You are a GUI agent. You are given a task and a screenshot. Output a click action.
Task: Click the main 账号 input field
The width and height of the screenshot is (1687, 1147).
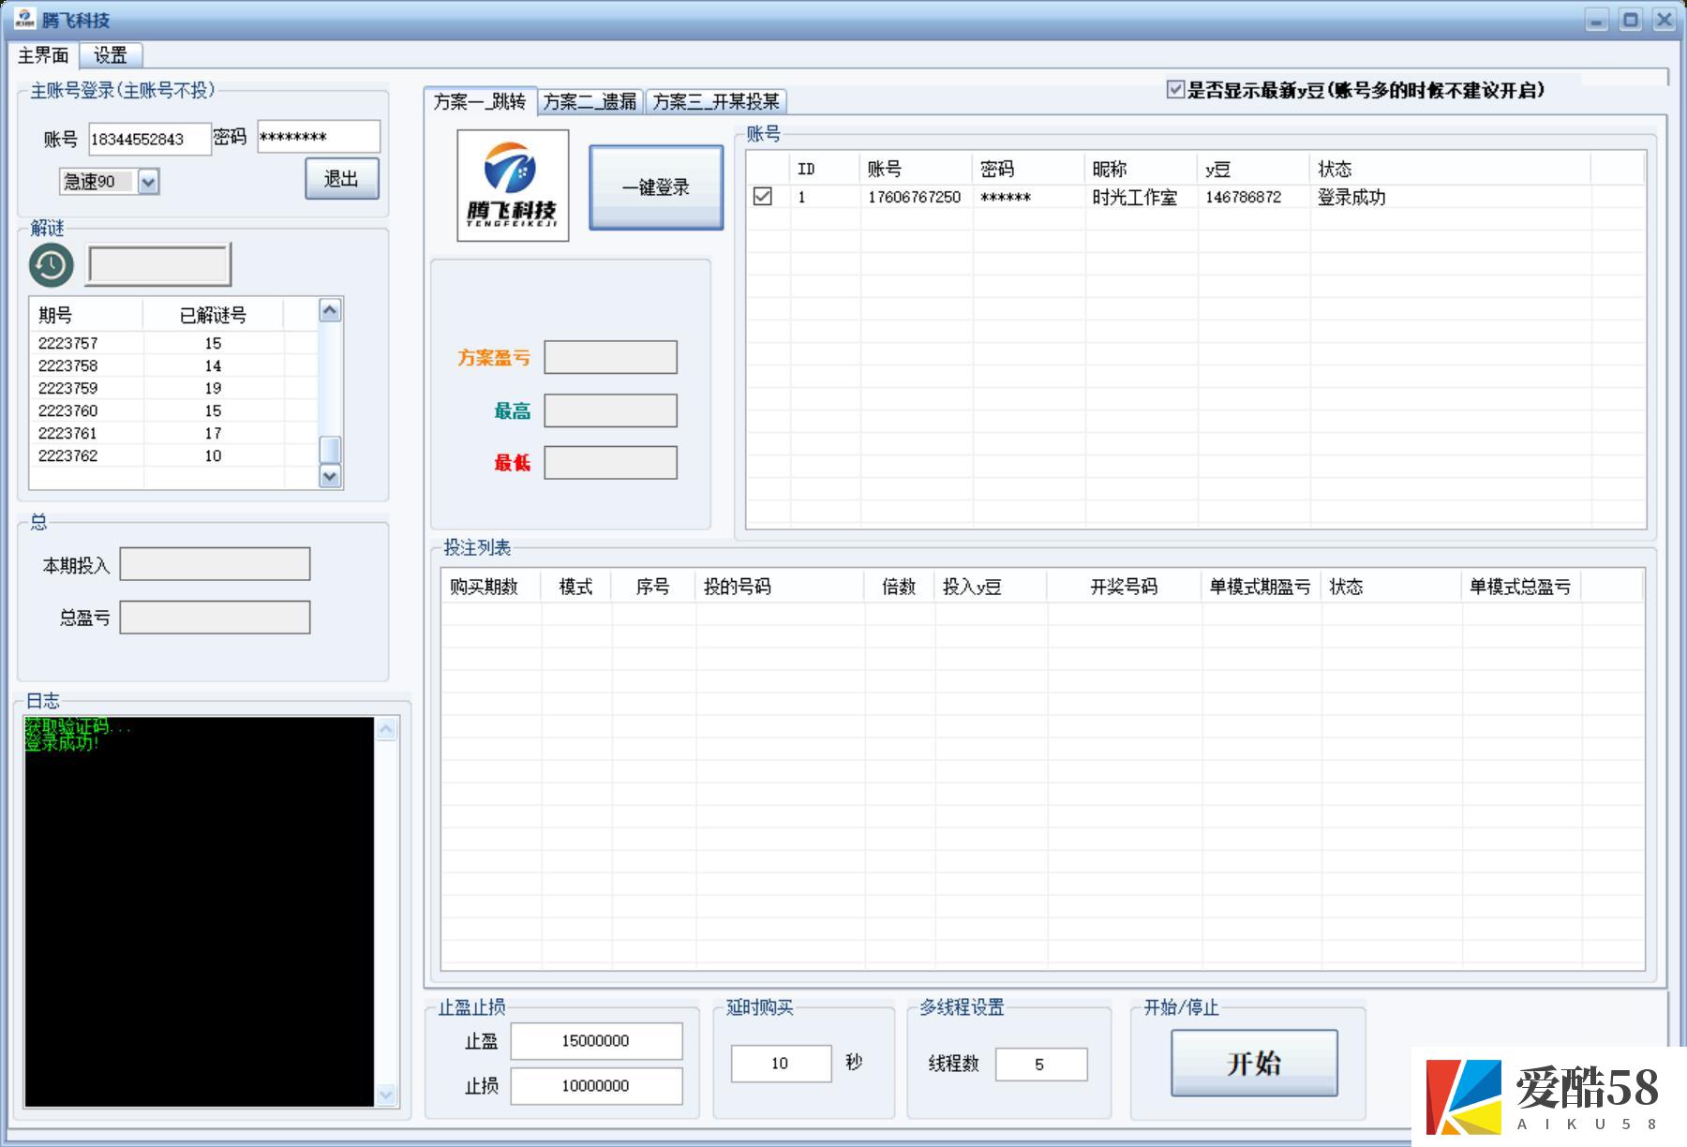coord(150,140)
